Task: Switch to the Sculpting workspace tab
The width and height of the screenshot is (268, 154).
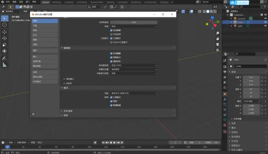Action: pyautogui.click(x=69, y=2)
